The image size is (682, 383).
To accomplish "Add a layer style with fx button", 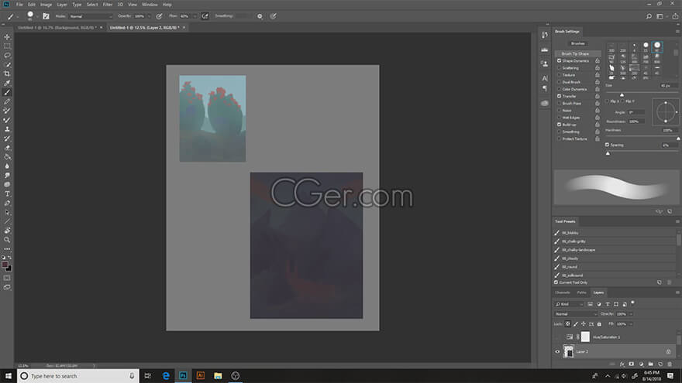I will coord(622,364).
